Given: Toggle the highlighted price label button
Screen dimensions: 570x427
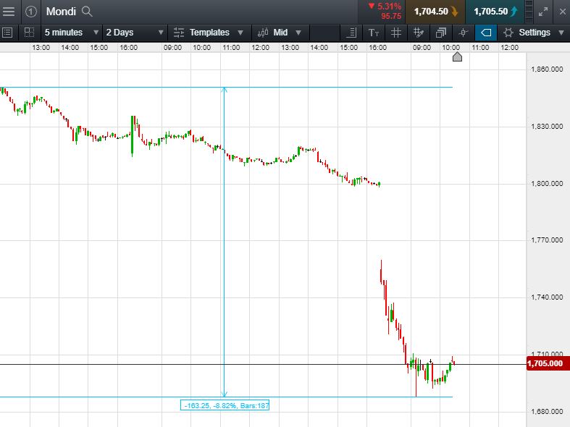Looking at the screenshot, I should click(x=486, y=33).
